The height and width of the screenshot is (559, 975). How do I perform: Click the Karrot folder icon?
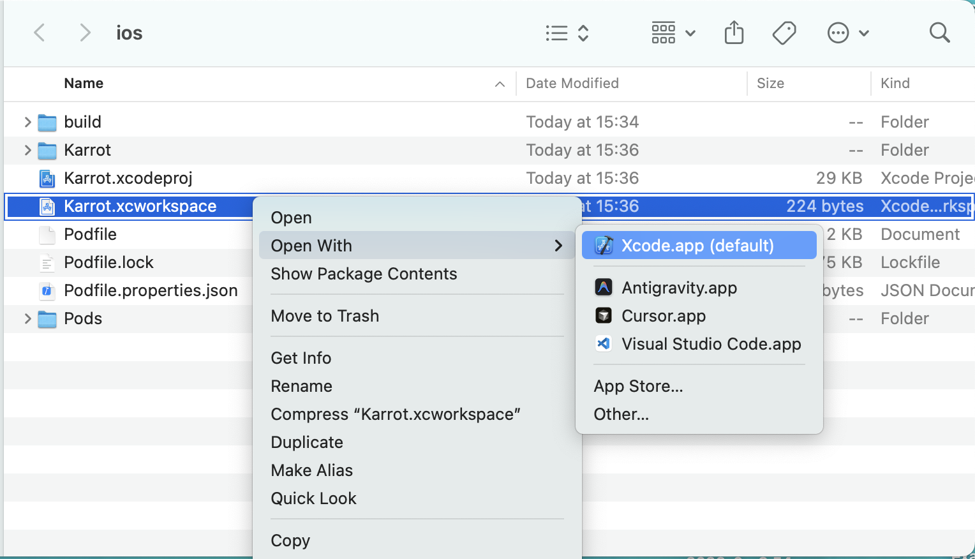pyautogui.click(x=47, y=150)
